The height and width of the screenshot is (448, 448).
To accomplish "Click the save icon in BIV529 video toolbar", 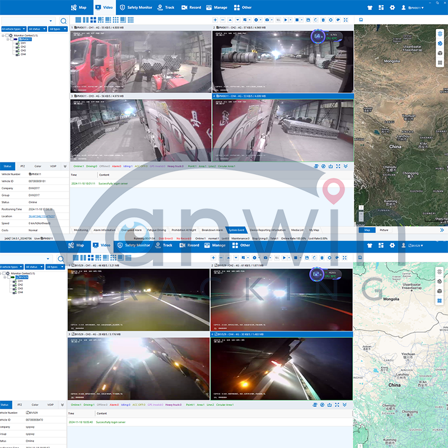I will (x=307, y=258).
